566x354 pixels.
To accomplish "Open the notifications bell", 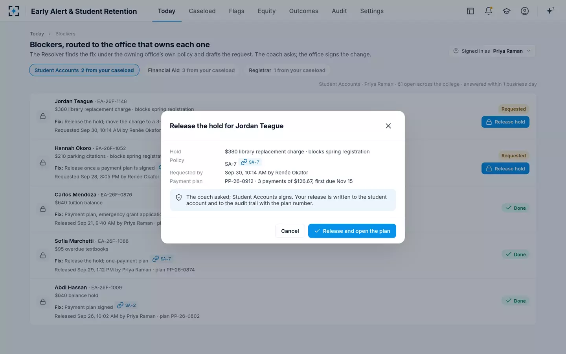I will [489, 11].
